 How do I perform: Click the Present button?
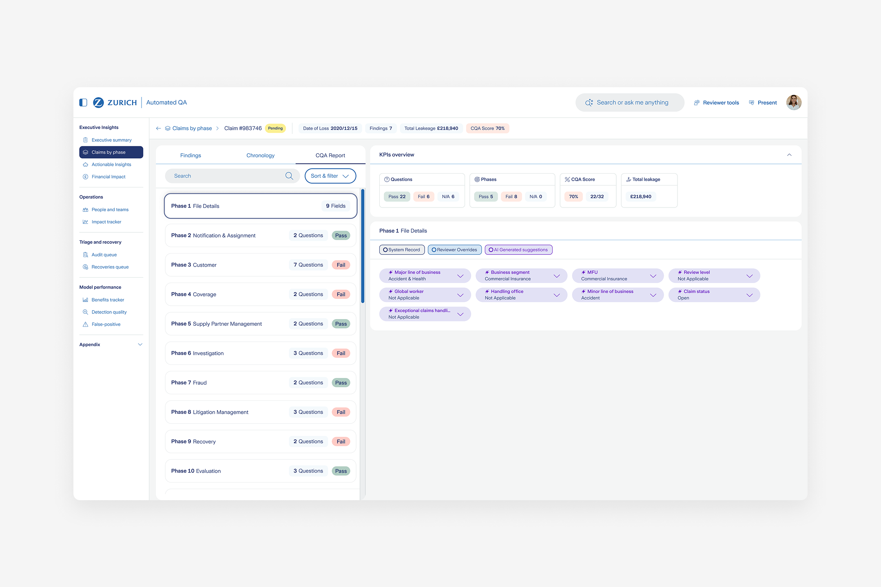pyautogui.click(x=763, y=103)
